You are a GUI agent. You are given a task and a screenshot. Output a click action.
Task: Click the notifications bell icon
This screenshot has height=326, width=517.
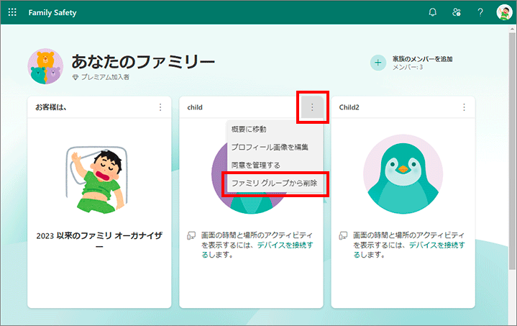pyautogui.click(x=432, y=12)
